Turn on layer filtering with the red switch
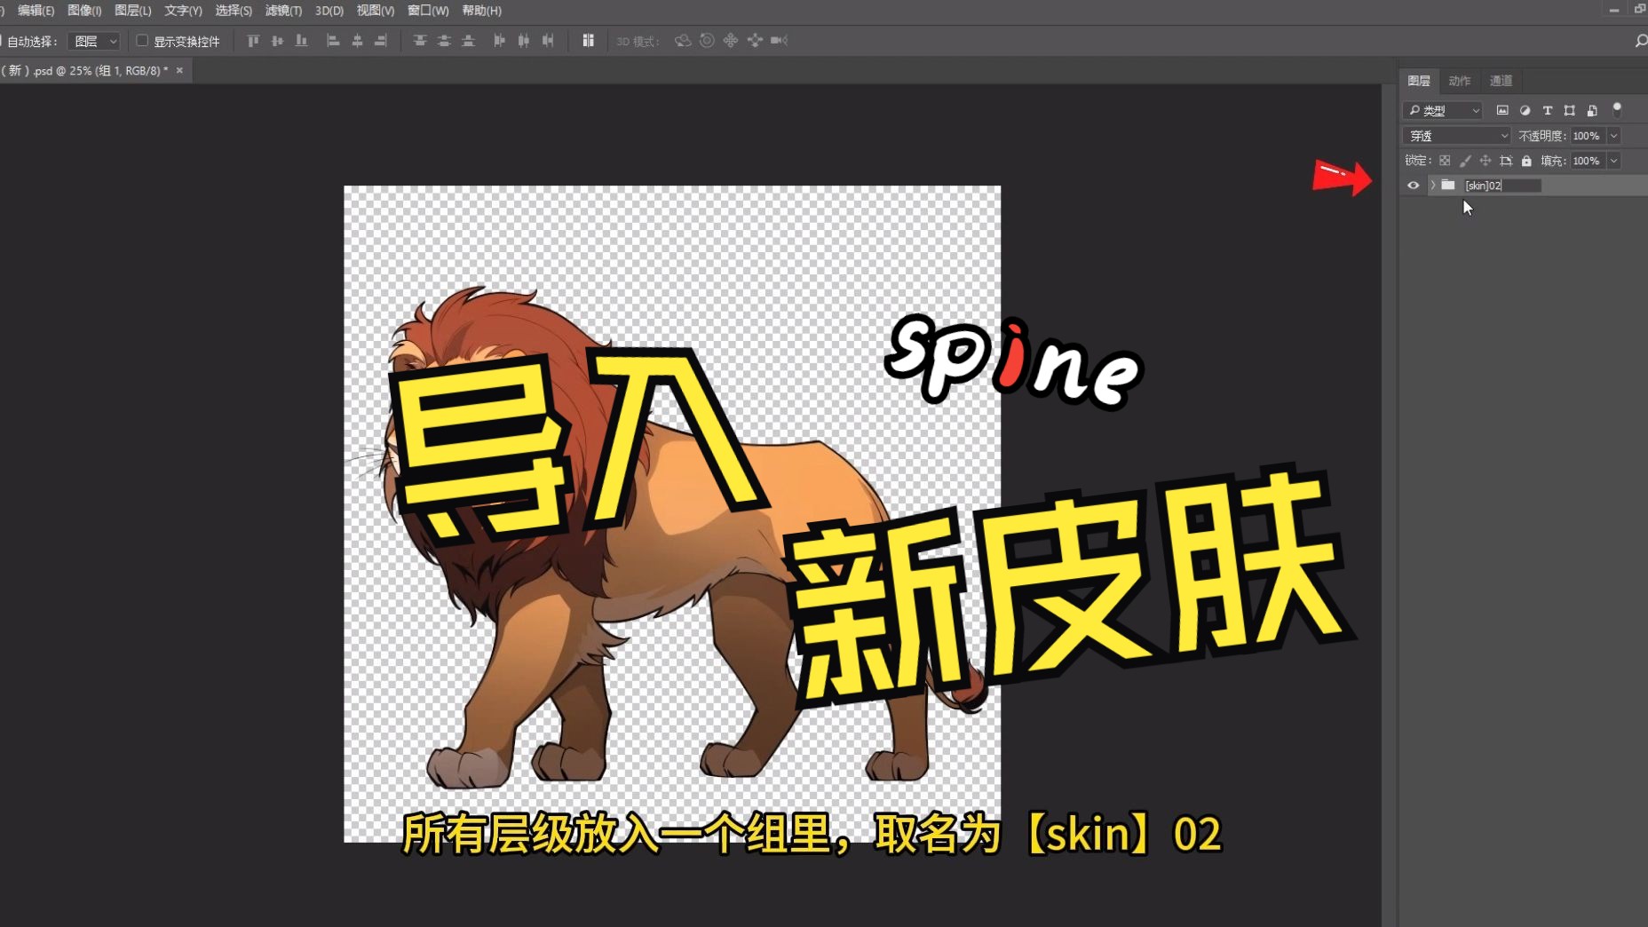Viewport: 1648px width, 927px height. click(x=1617, y=110)
